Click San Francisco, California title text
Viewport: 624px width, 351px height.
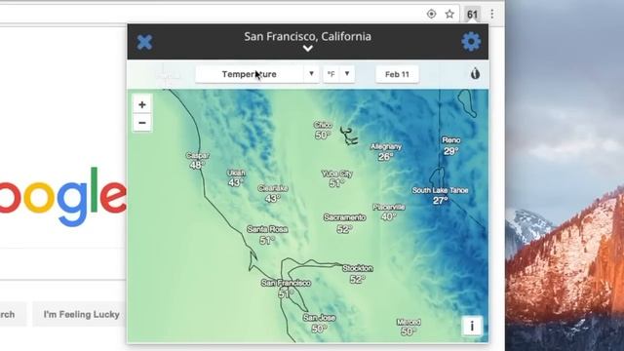point(308,36)
